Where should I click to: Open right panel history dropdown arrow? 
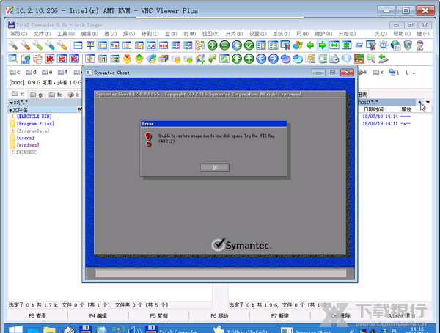[x=428, y=102]
